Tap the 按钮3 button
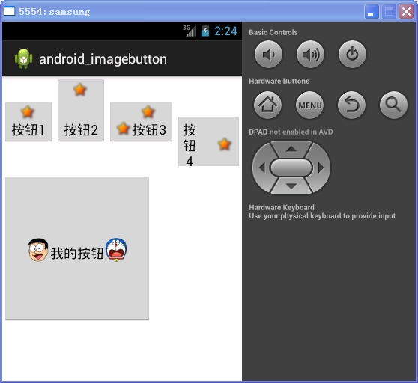This screenshot has height=383, width=418. click(x=141, y=122)
